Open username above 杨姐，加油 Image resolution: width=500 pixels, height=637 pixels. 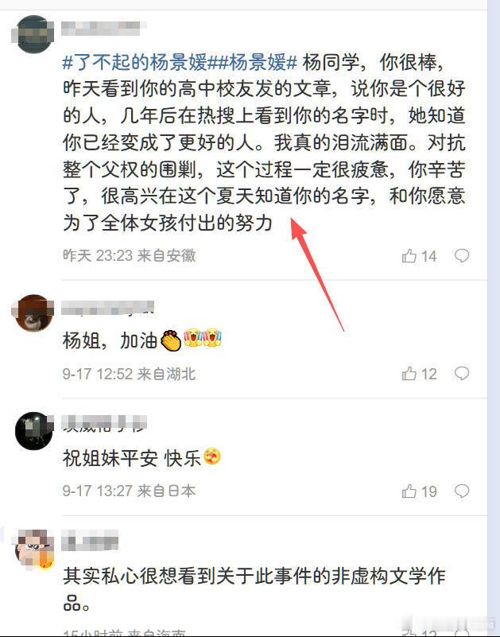(x=107, y=309)
